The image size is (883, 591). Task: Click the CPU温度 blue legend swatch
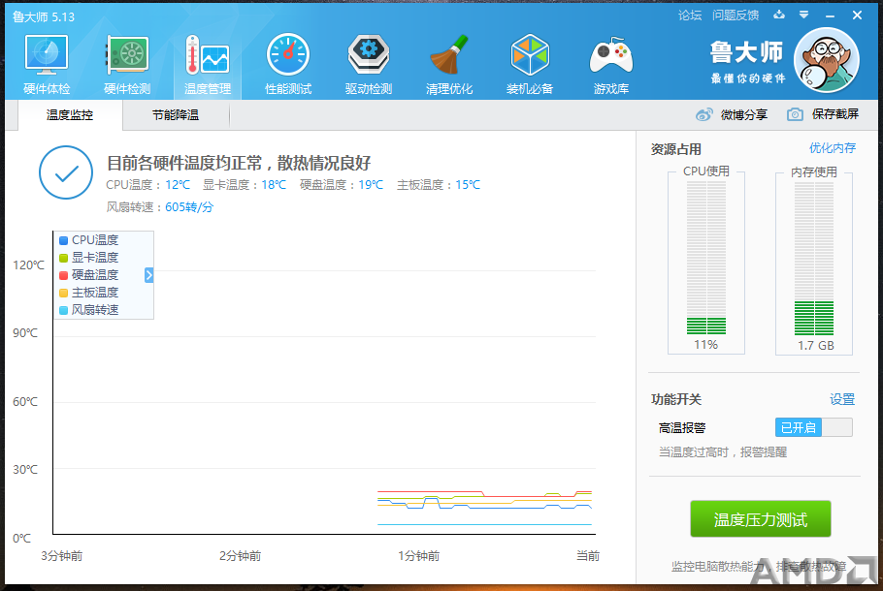tap(64, 240)
